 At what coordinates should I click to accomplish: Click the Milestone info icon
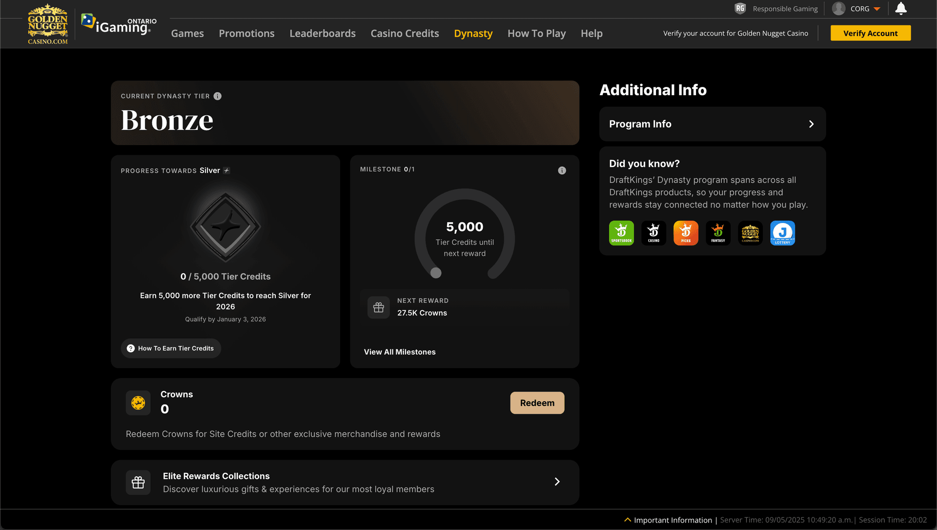[x=562, y=170]
